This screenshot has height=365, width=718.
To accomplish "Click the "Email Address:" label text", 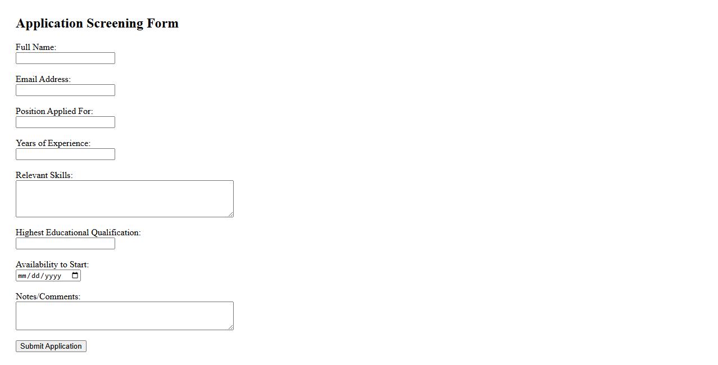I will click(43, 79).
